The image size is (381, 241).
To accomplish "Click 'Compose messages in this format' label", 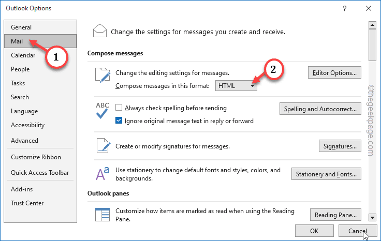I will point(163,86).
